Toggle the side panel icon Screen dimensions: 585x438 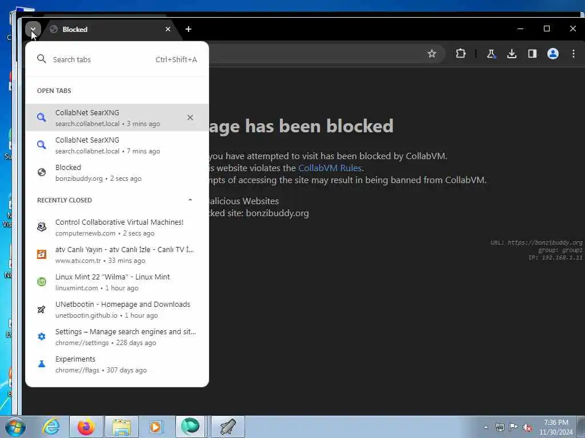coord(532,54)
